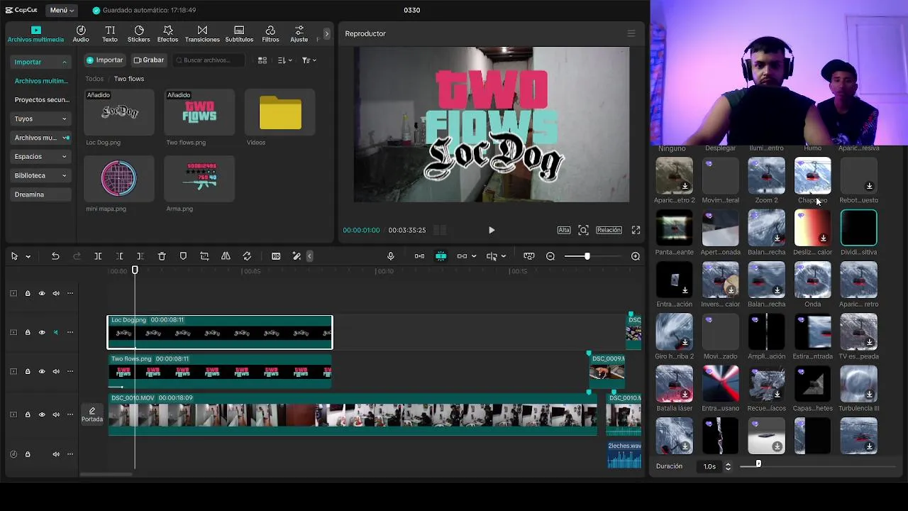Image resolution: width=908 pixels, height=511 pixels.
Task: Open the Transiciones tab
Action: click(x=202, y=33)
